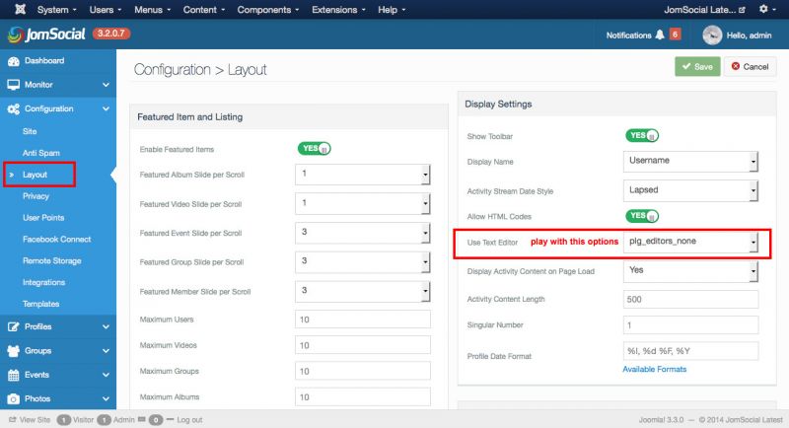The image size is (789, 428).
Task: Click the Photos camera icon
Action: pos(14,398)
